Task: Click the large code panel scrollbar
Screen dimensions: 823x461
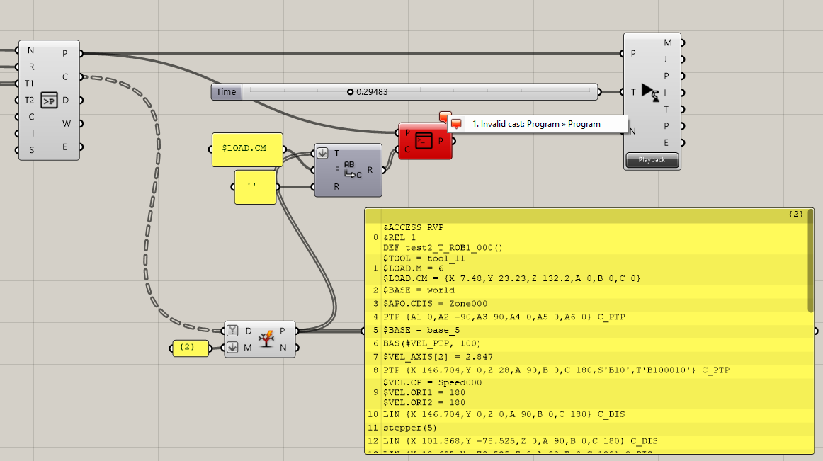Action: coord(811,260)
